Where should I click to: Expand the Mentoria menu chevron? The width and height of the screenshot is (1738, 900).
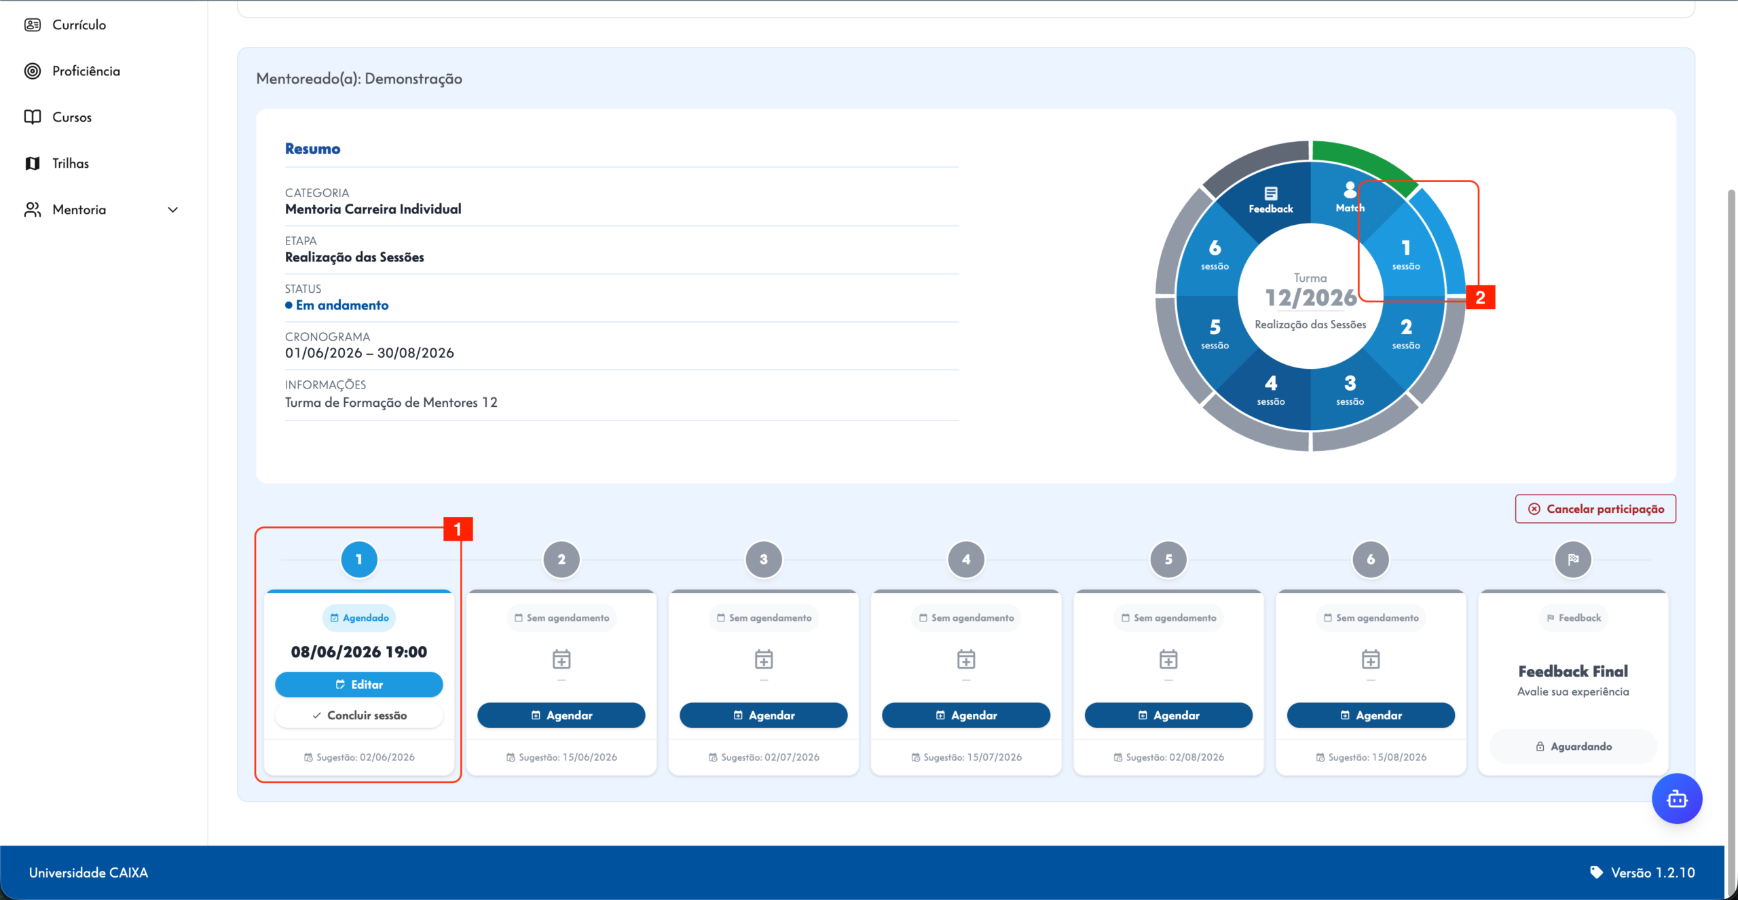[x=173, y=210]
